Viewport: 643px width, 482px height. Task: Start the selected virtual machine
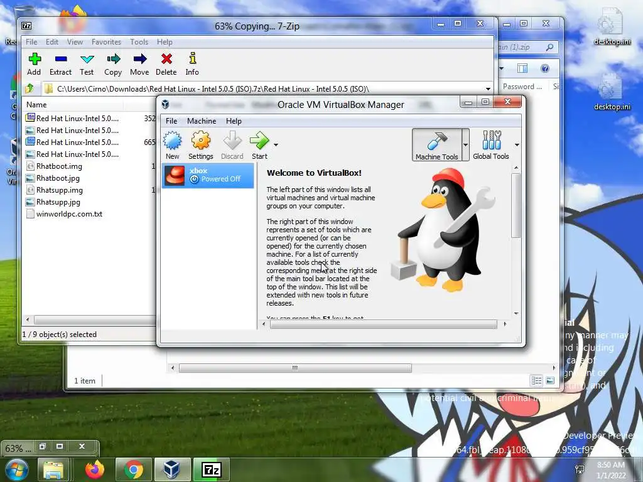(x=259, y=145)
